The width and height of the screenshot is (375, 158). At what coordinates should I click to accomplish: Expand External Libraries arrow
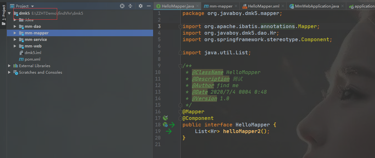(9, 66)
